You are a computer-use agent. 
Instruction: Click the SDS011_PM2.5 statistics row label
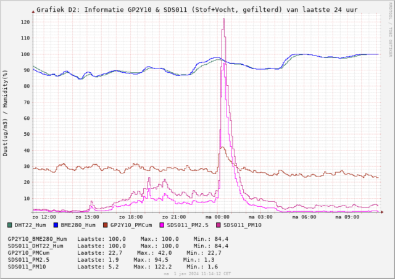[28, 260]
